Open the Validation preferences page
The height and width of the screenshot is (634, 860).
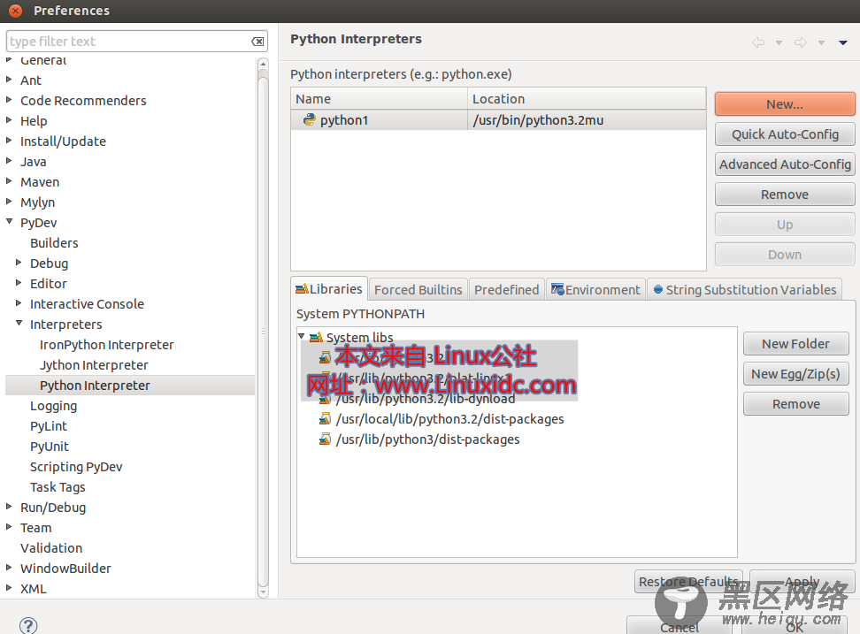coord(51,548)
